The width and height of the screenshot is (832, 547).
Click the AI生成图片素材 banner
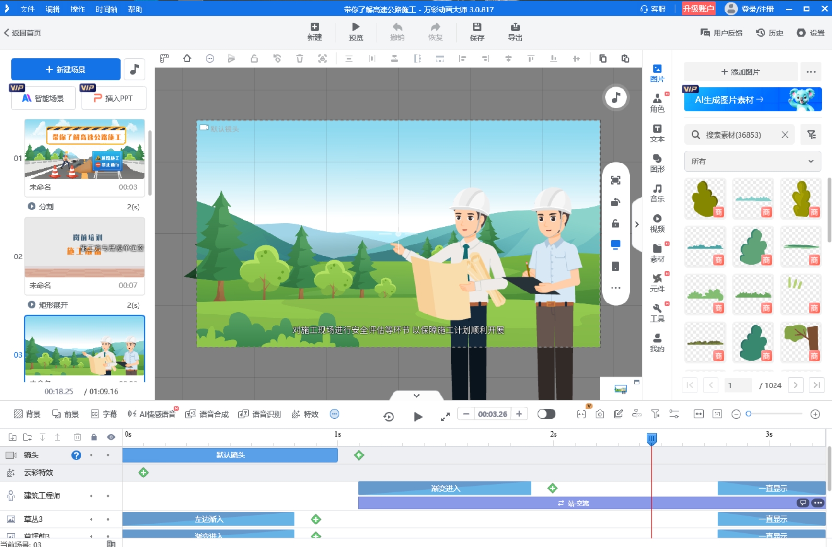[x=753, y=99]
